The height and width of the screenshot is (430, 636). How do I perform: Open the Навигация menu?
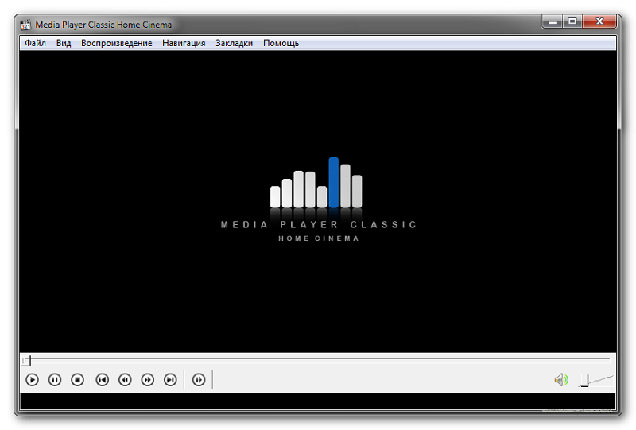pos(184,43)
